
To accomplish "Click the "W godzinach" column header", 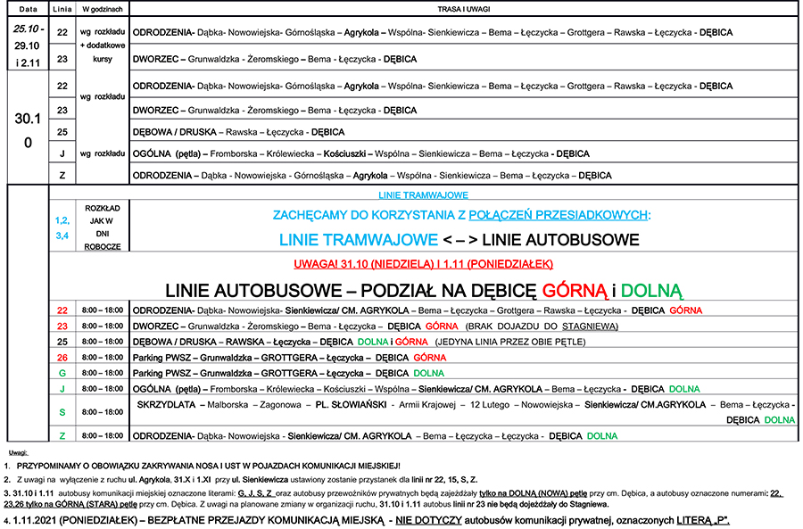I will (103, 9).
